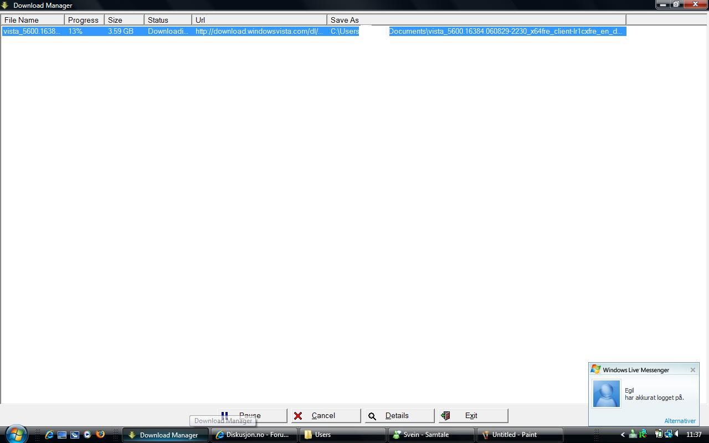The width and height of the screenshot is (709, 443).
Task: Click the green K tray icon
Action: coord(643,435)
